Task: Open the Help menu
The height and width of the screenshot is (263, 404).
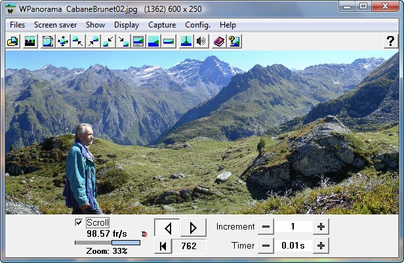Action: [228, 25]
